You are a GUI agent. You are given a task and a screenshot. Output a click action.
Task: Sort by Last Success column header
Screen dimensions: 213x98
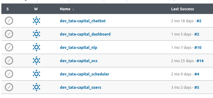click(182, 9)
